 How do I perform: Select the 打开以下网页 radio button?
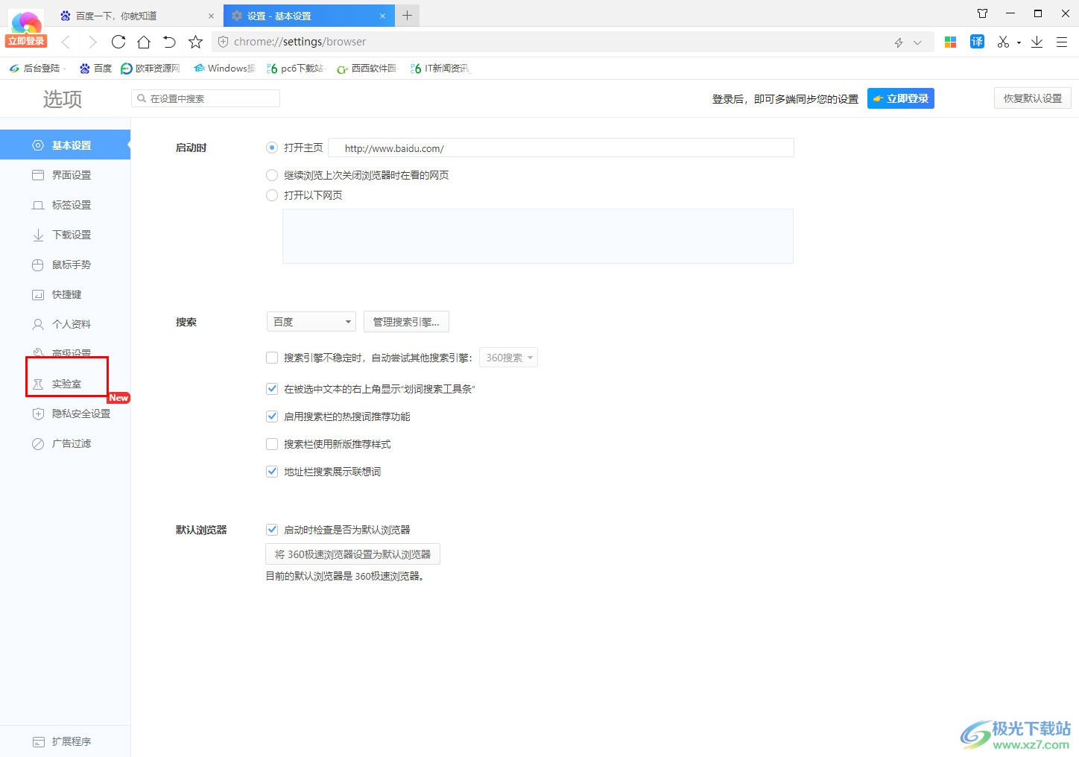click(272, 195)
